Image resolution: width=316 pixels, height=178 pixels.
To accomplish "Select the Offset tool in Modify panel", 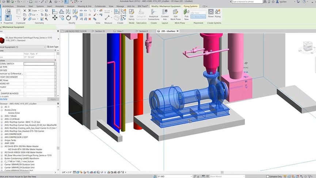I will (61, 12).
